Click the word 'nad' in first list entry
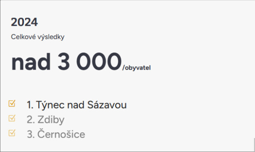Viewport: 255px width, 152px height. click(x=76, y=105)
